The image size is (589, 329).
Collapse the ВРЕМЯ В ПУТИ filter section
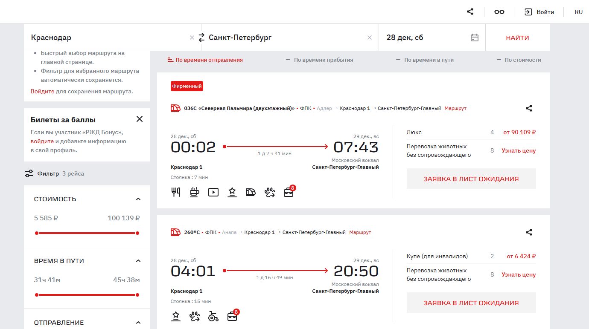(x=138, y=261)
